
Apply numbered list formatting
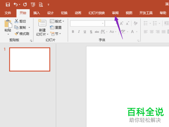(x=155, y=23)
